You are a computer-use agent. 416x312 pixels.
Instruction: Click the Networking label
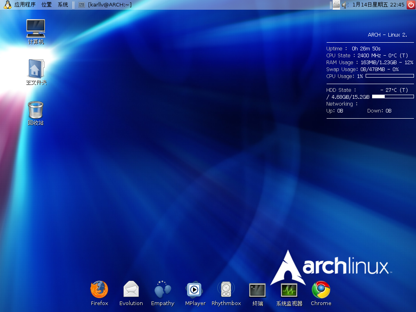coord(342,104)
